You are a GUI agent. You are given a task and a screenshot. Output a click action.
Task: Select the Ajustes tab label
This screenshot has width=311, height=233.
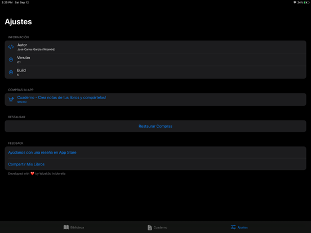(x=242, y=227)
